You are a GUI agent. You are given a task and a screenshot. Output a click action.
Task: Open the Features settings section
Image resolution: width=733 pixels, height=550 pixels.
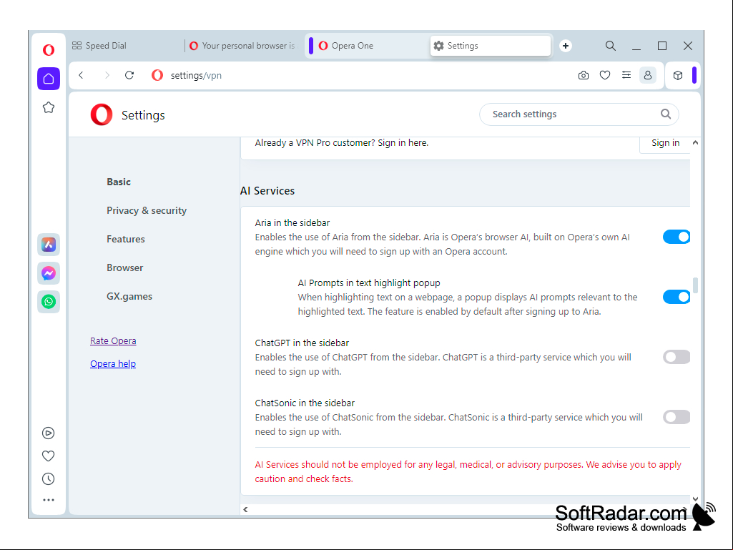click(126, 239)
